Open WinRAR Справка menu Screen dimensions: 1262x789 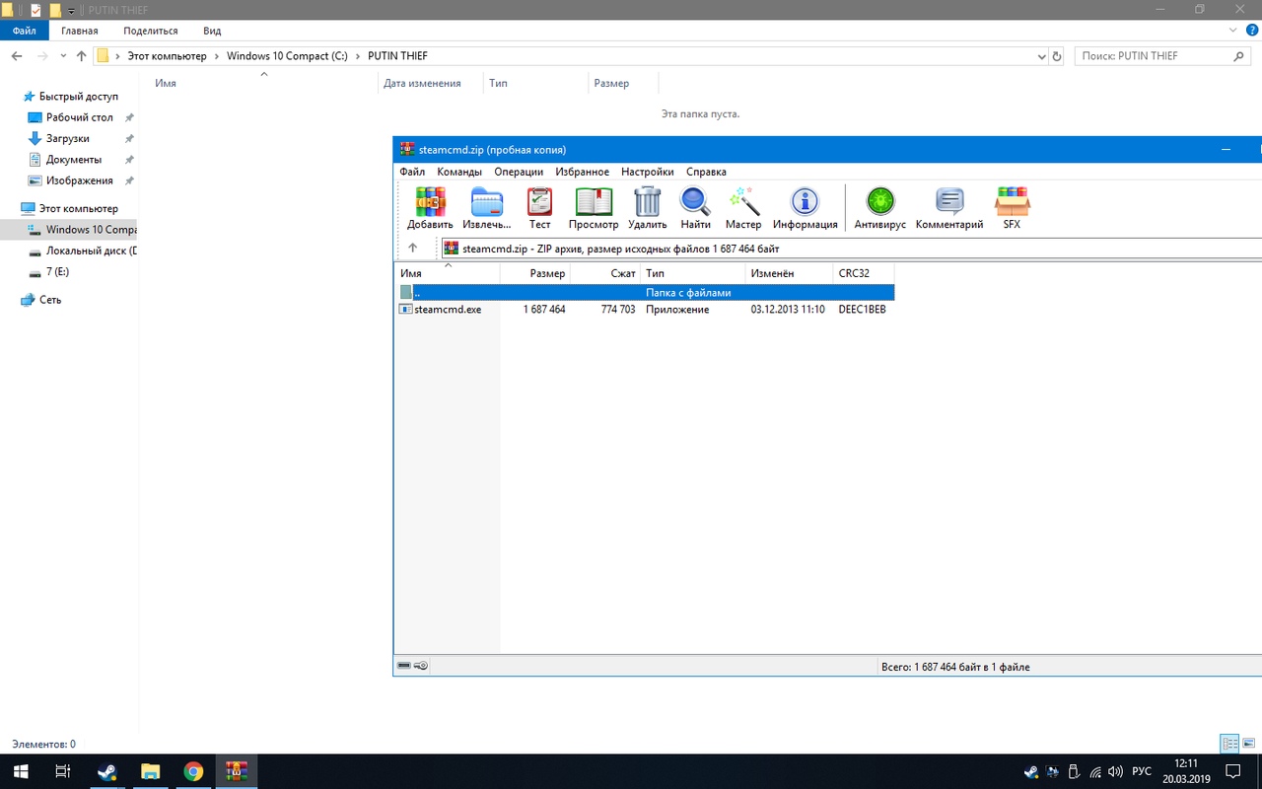click(x=706, y=172)
